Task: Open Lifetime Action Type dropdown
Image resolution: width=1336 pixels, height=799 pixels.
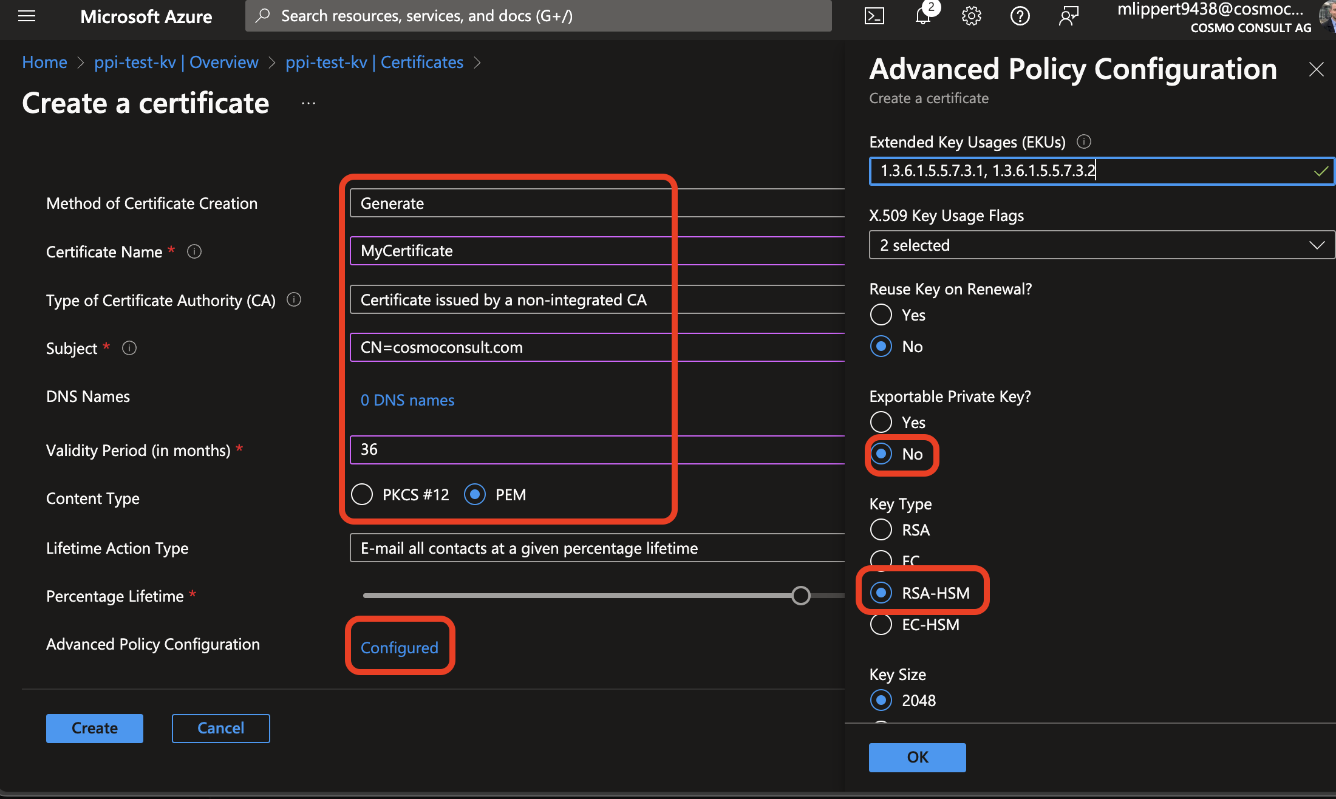Action: tap(595, 548)
